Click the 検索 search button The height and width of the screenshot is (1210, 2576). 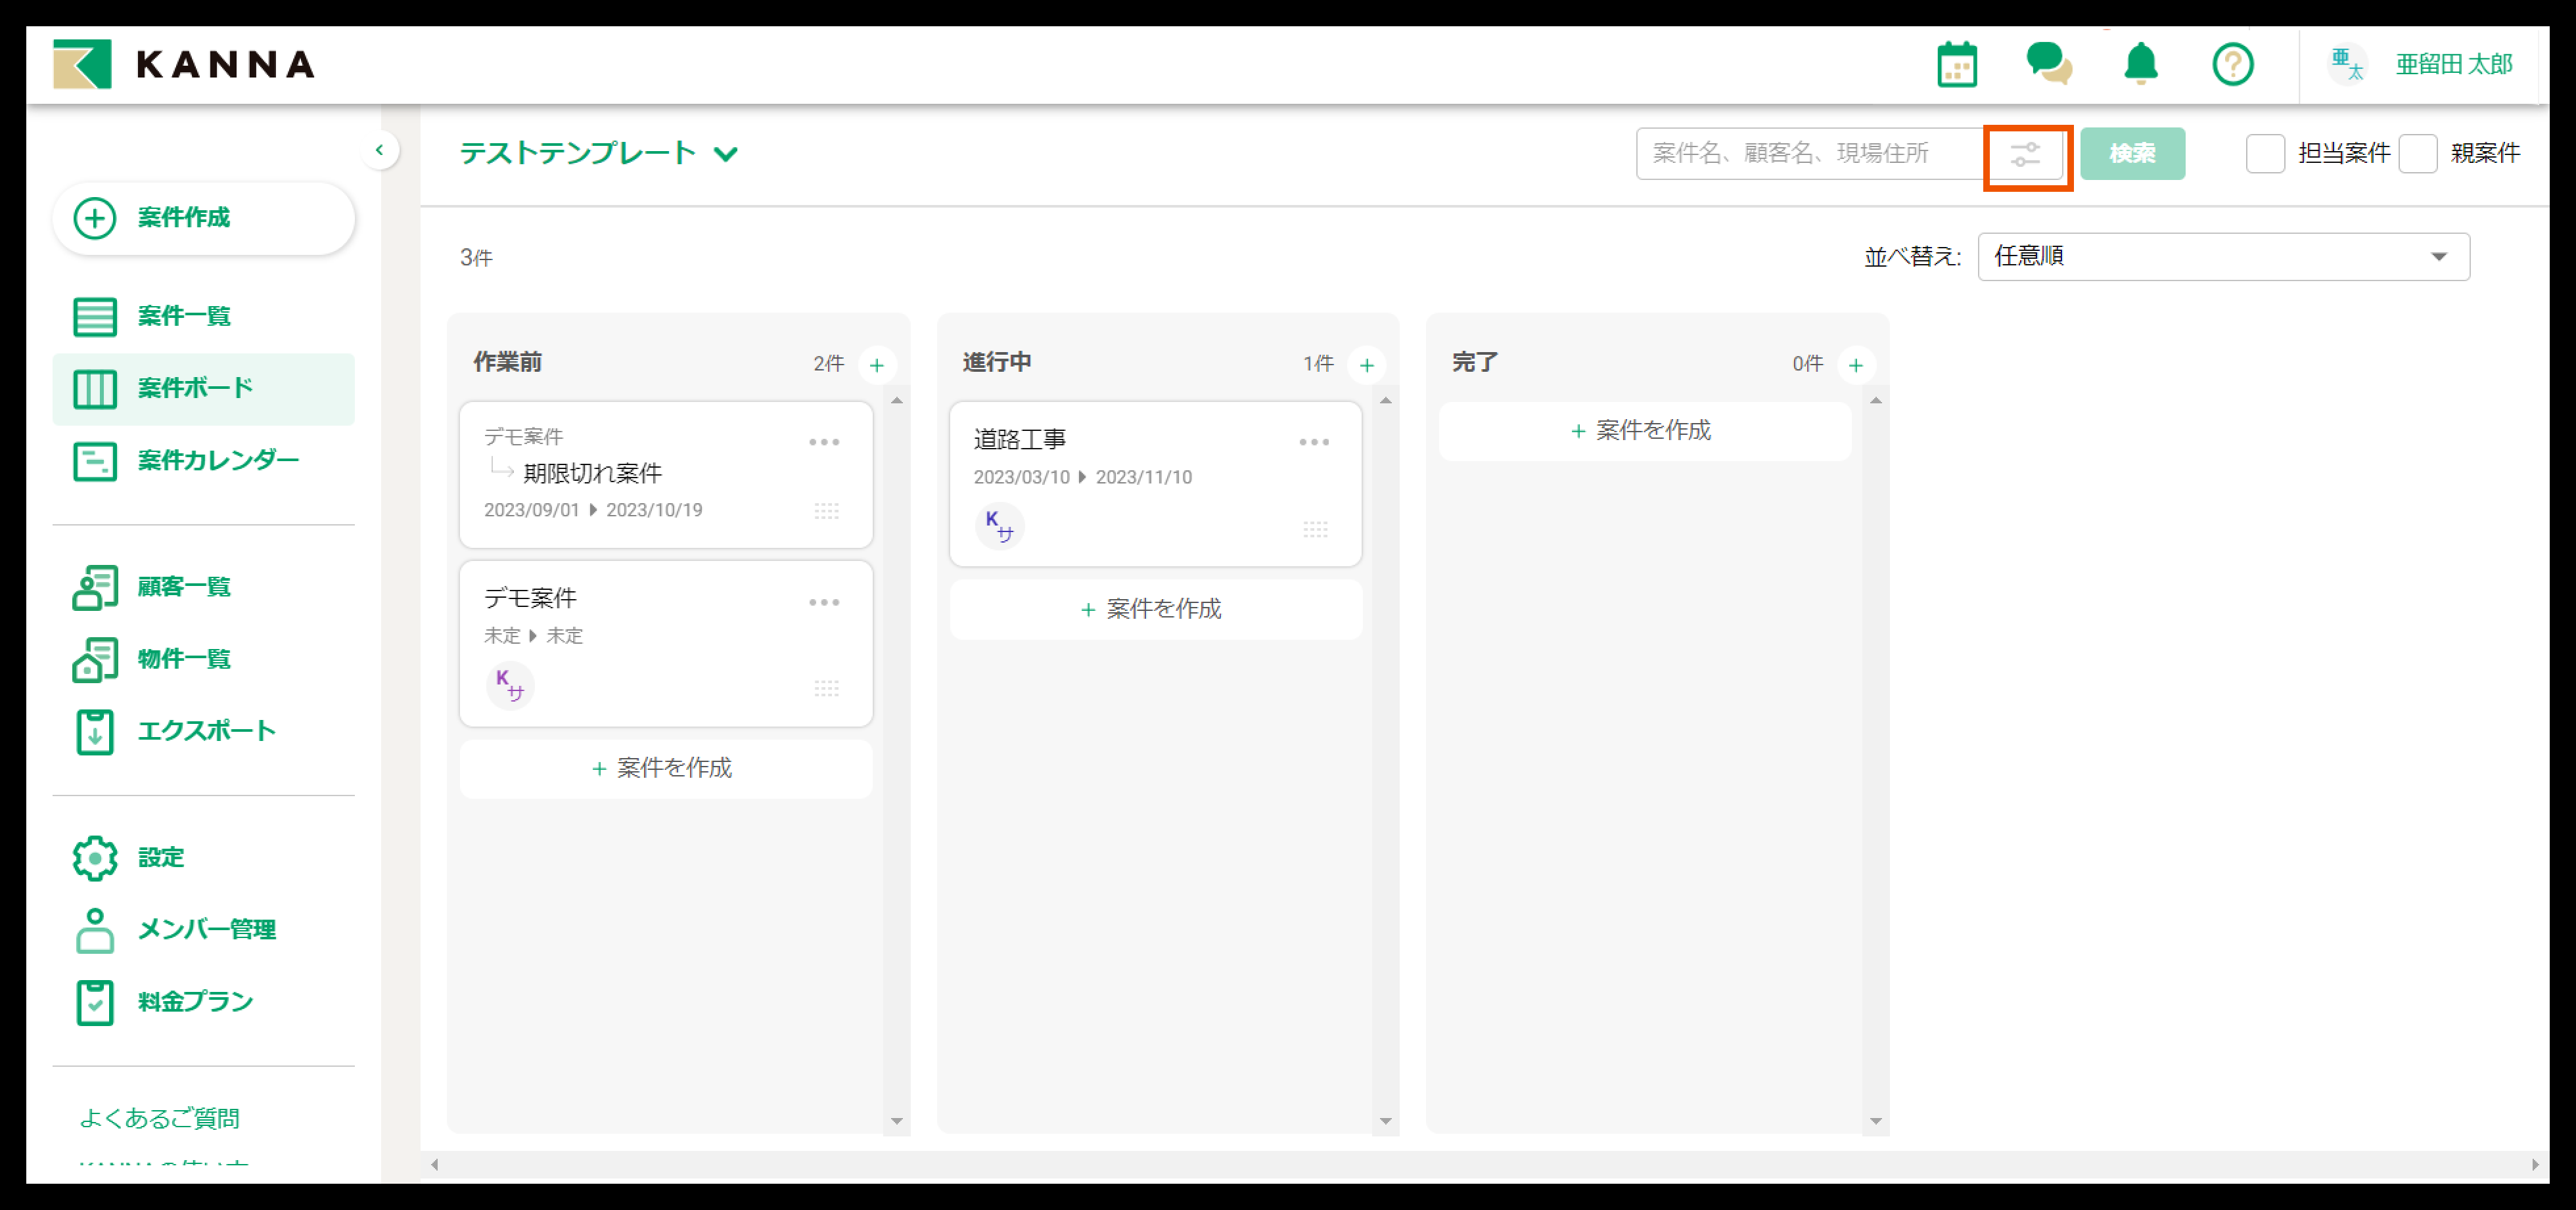[x=2132, y=154]
